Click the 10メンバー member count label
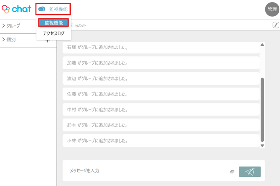The image size is (280, 186). pos(81,26)
